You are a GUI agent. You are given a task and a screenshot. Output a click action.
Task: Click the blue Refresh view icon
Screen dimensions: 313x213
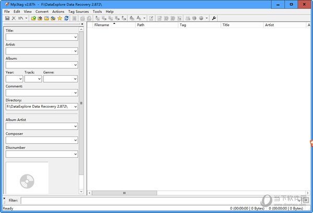[66, 18]
